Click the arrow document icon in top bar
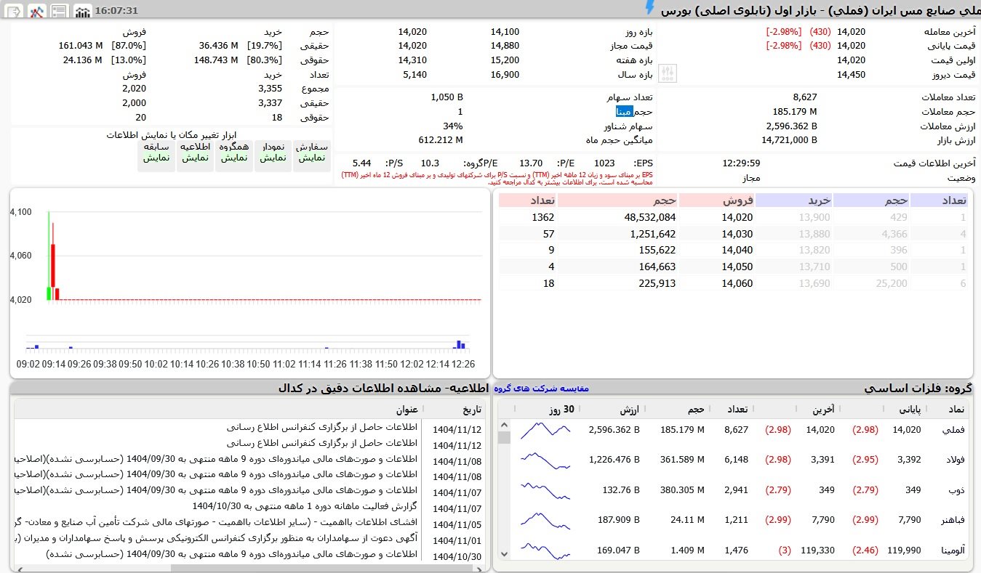 15,10
